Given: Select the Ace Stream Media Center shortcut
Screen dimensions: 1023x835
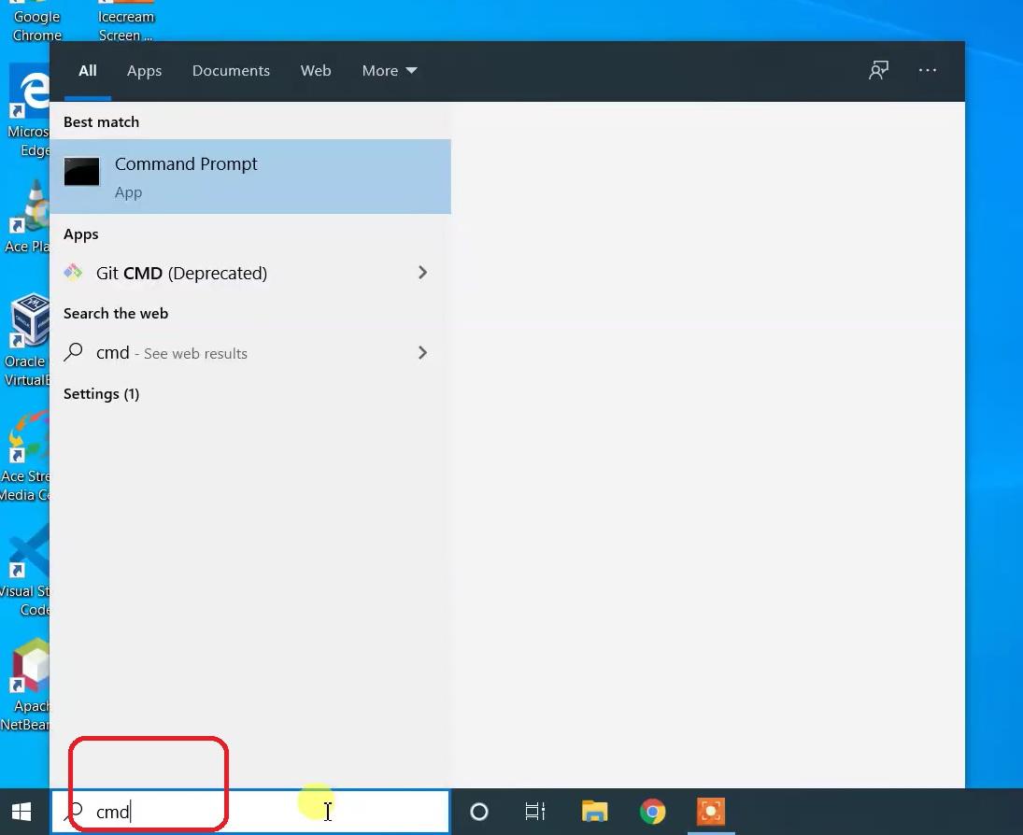Looking at the screenshot, I should coord(25,456).
